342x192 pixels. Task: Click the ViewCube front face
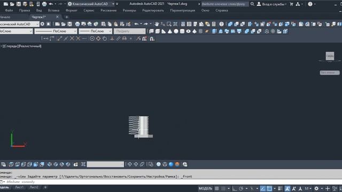[x=330, y=56]
